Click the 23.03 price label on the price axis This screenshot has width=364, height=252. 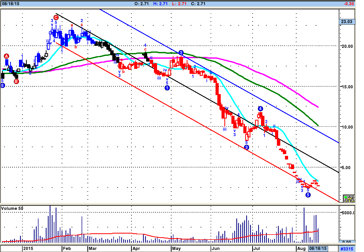click(347, 22)
